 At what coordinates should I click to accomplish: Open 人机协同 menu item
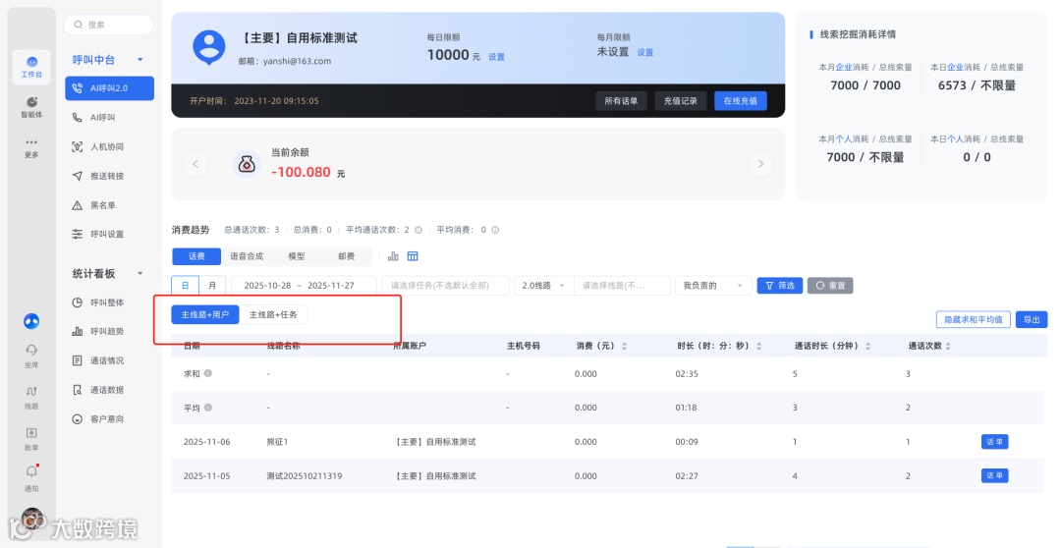pyautogui.click(x=110, y=146)
